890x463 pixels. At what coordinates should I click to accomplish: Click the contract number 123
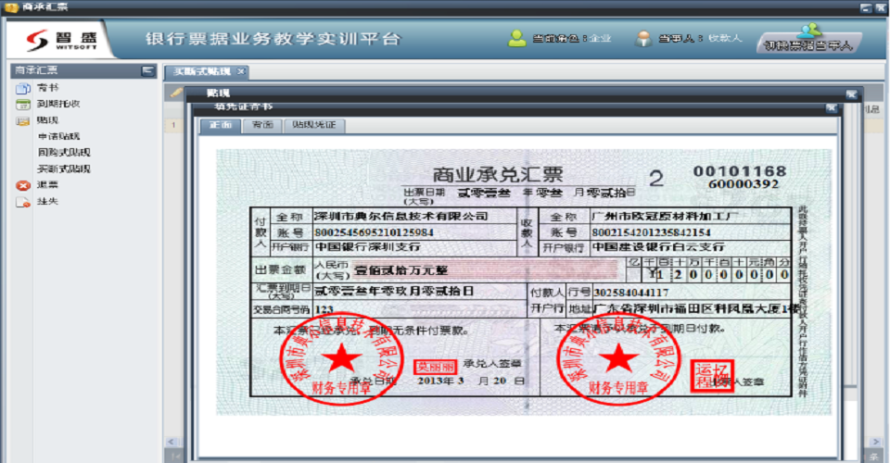tap(324, 309)
